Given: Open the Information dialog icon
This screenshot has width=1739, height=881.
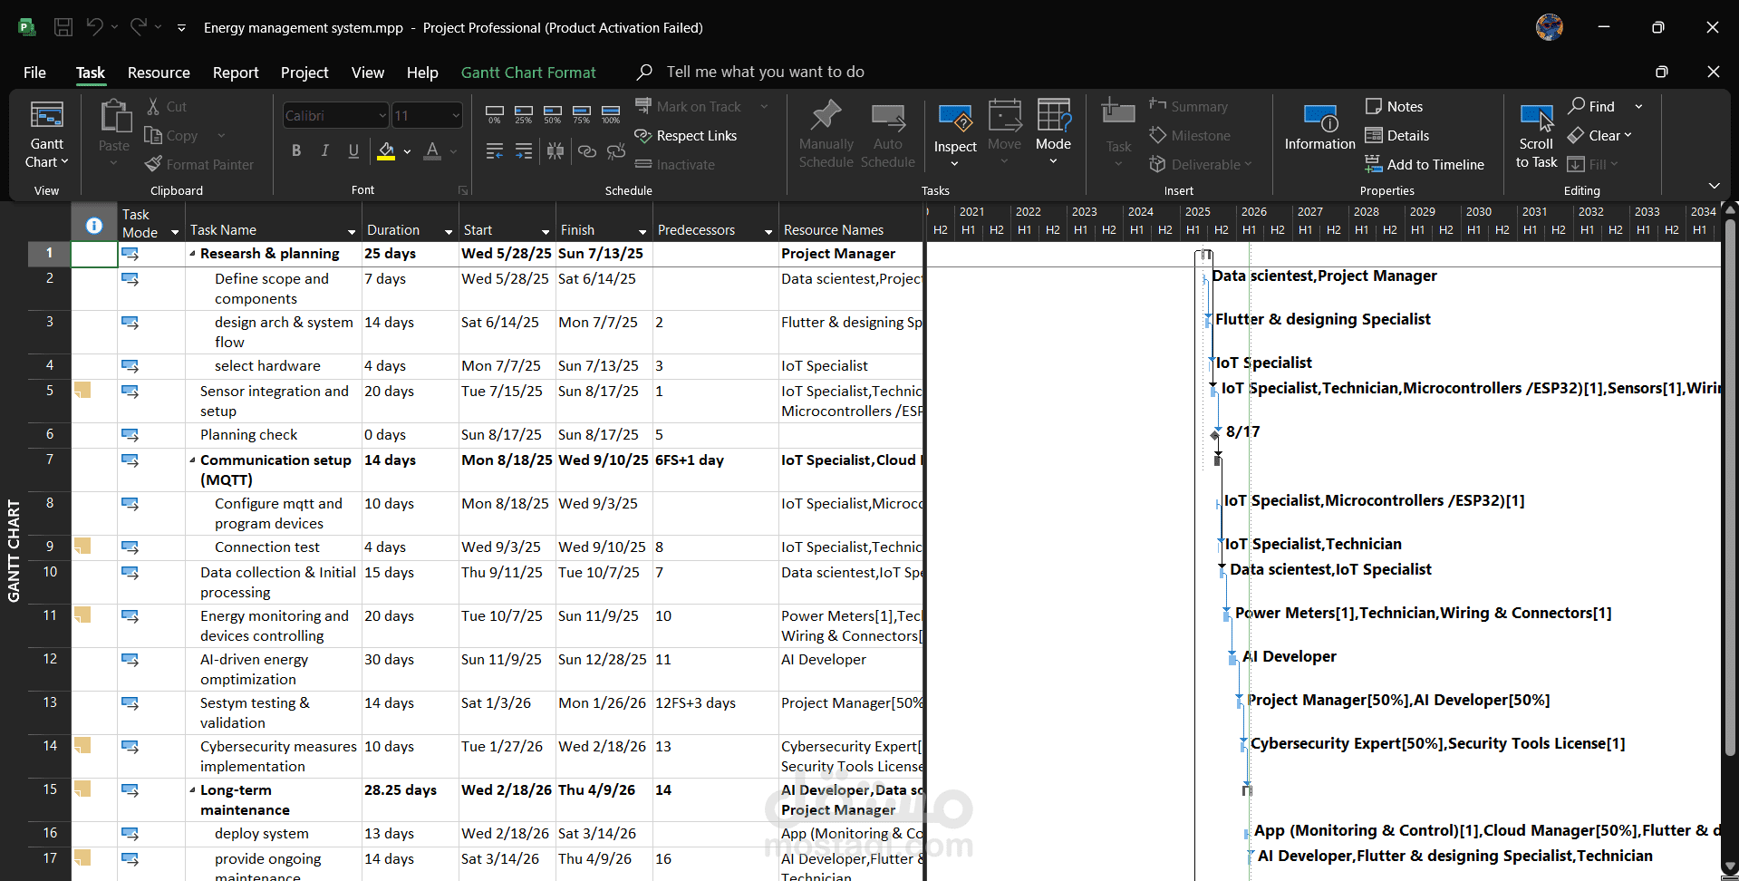Looking at the screenshot, I should coord(1320,118).
